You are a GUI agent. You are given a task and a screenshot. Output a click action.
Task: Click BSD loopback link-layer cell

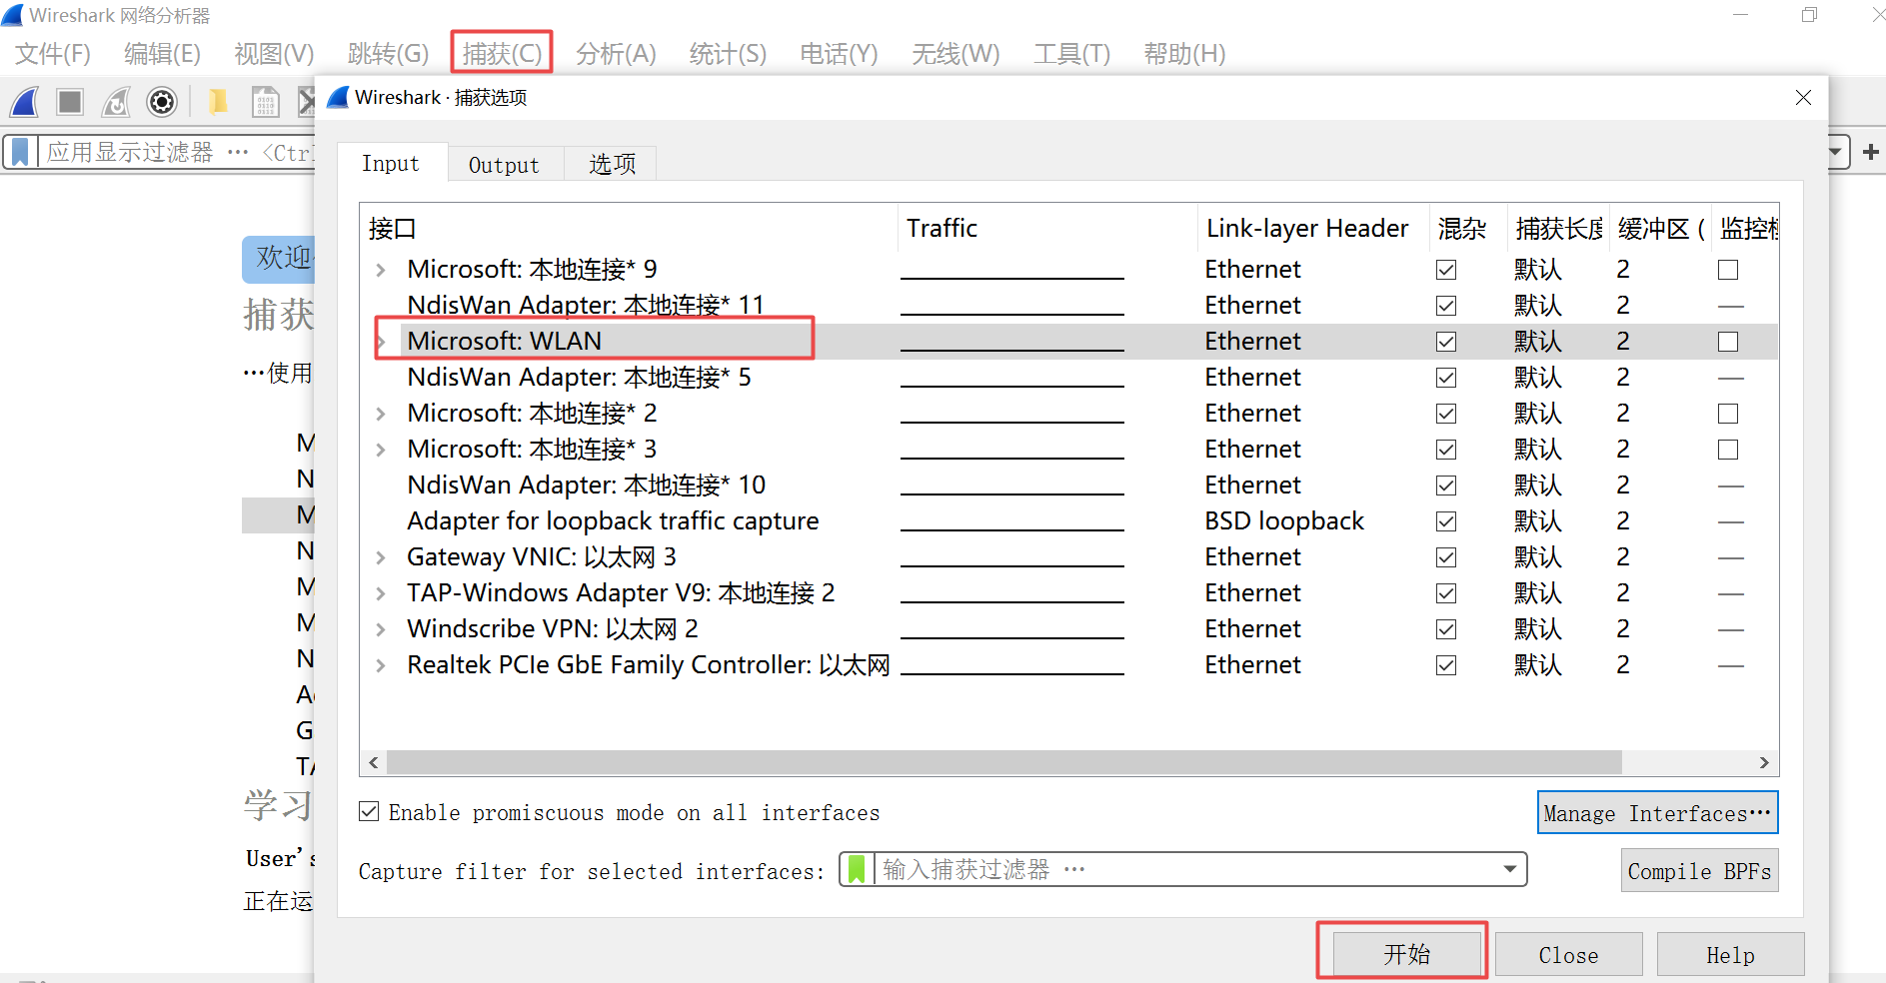[1284, 521]
